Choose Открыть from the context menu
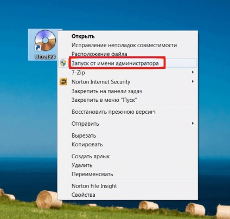 point(83,36)
